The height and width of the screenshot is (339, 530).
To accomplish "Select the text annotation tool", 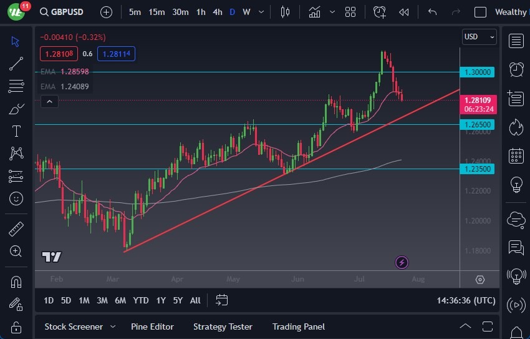I will click(16, 131).
